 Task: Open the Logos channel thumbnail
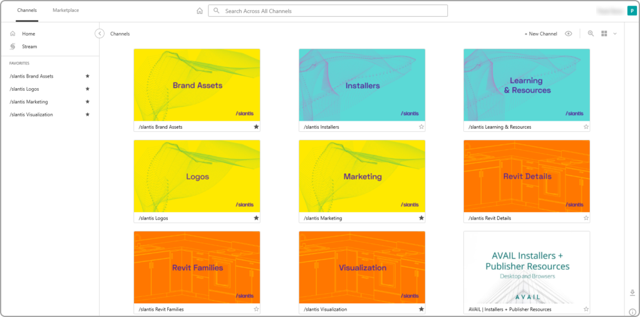pos(197,176)
